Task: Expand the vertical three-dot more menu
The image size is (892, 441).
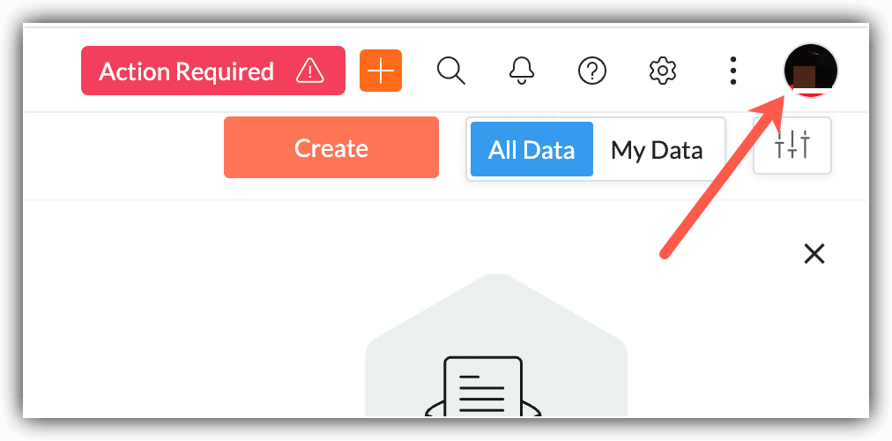Action: click(x=733, y=71)
